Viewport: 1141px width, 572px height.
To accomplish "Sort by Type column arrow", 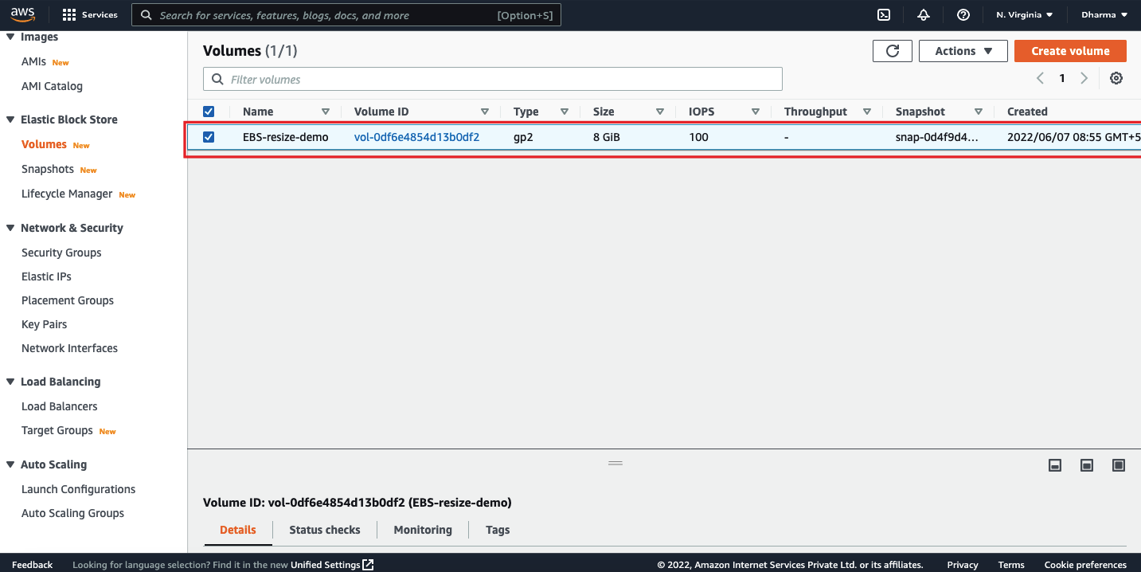I will tap(565, 112).
